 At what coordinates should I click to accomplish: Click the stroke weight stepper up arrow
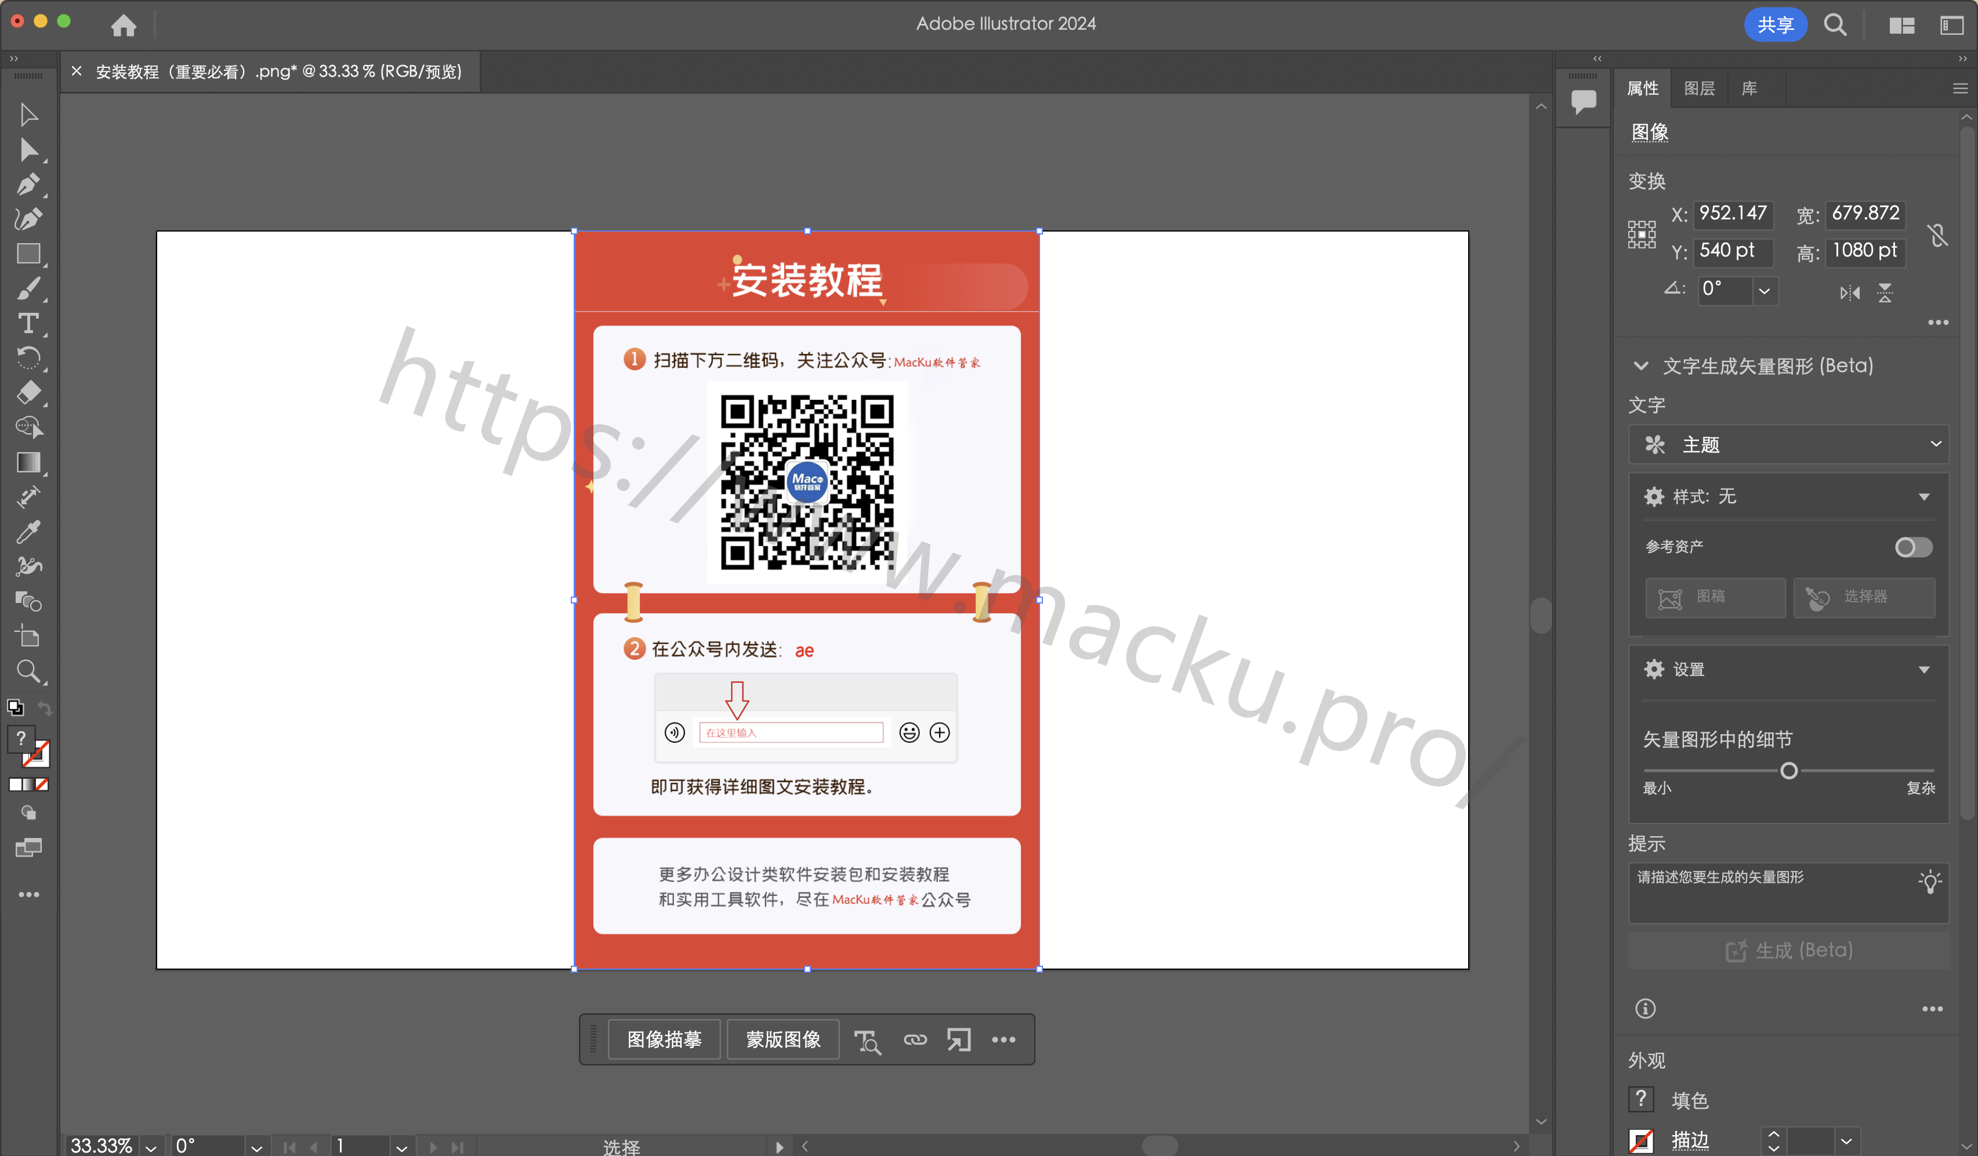click(1773, 1134)
